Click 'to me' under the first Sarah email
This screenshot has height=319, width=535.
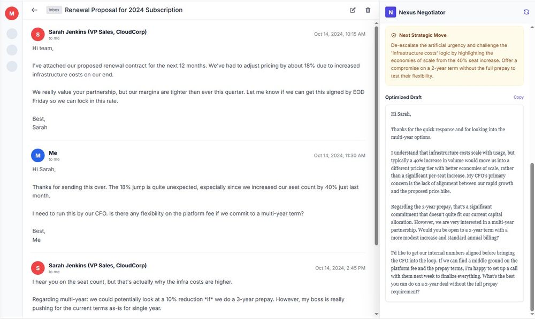coord(54,38)
